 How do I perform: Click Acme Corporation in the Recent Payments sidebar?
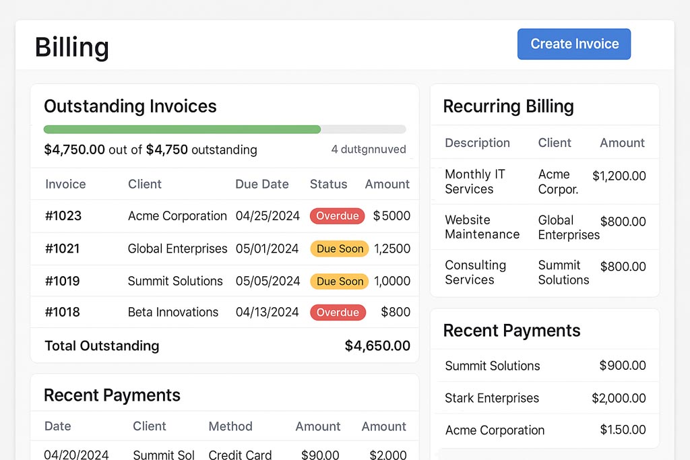(495, 430)
